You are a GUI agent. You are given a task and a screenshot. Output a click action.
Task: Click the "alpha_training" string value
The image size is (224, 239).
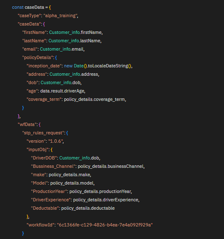[60, 16]
